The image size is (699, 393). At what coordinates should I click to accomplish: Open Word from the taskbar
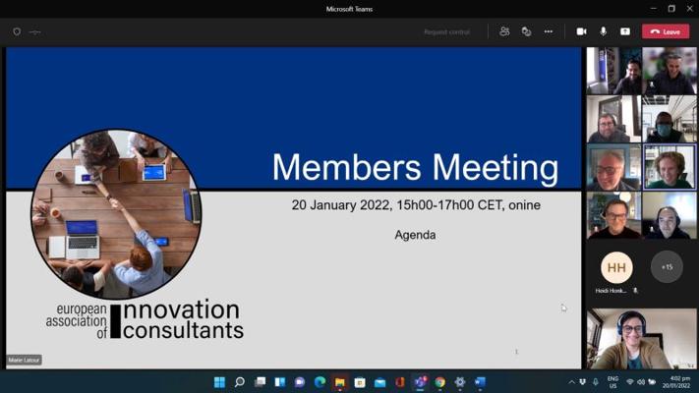pos(480,382)
